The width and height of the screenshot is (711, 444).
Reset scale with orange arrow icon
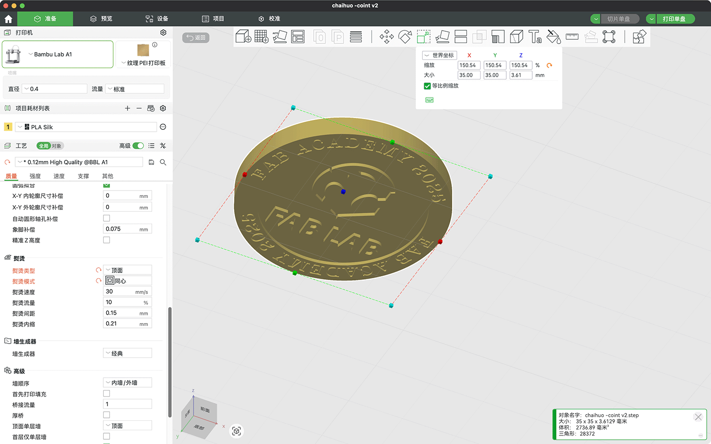point(549,65)
